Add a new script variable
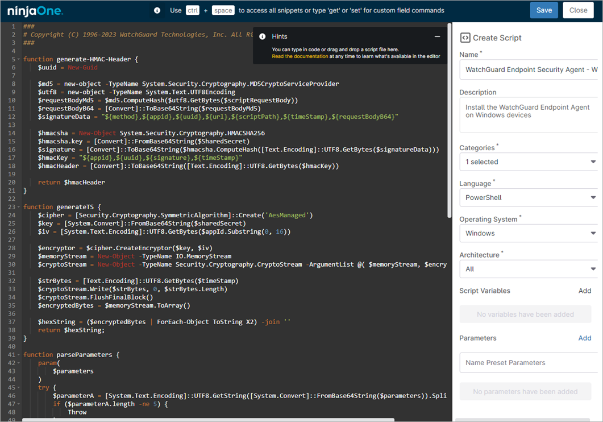The width and height of the screenshot is (603, 422). coord(585,290)
